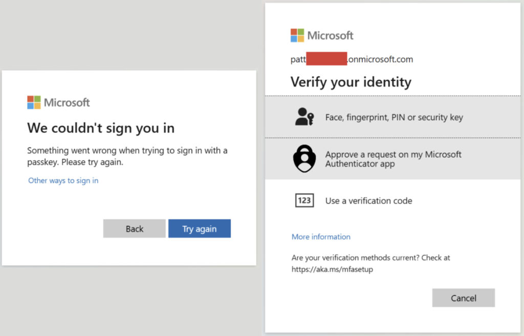Image resolution: width=524 pixels, height=336 pixels.
Task: Click the Microsoft logo on the error dialog
Action: point(58,102)
